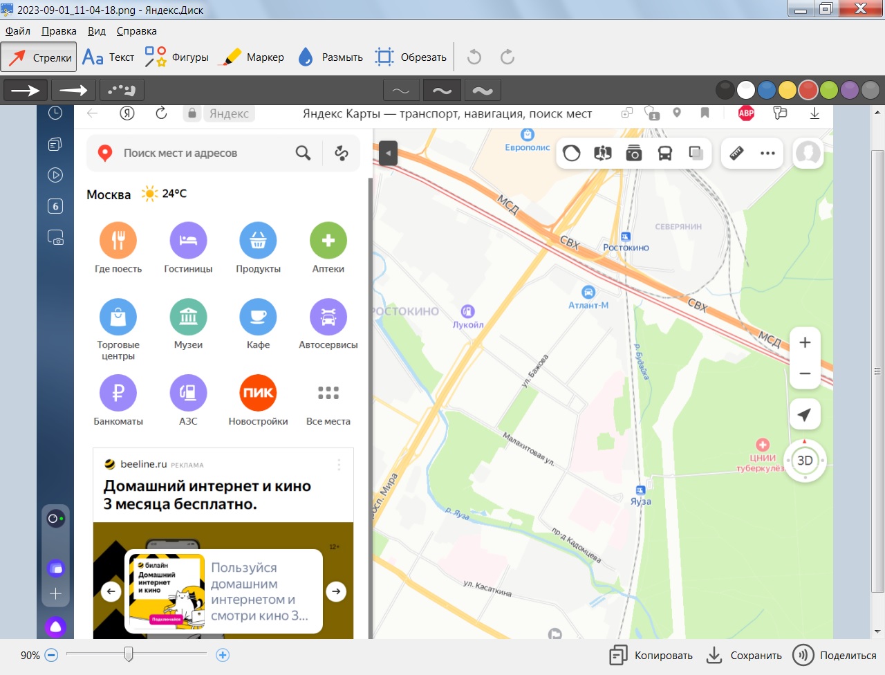The width and height of the screenshot is (885, 675).
Task: Toggle the 3D map tilt control
Action: (x=805, y=461)
